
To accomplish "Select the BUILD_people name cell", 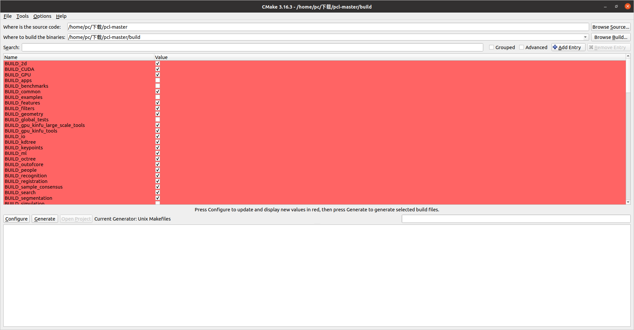I will 79,170.
